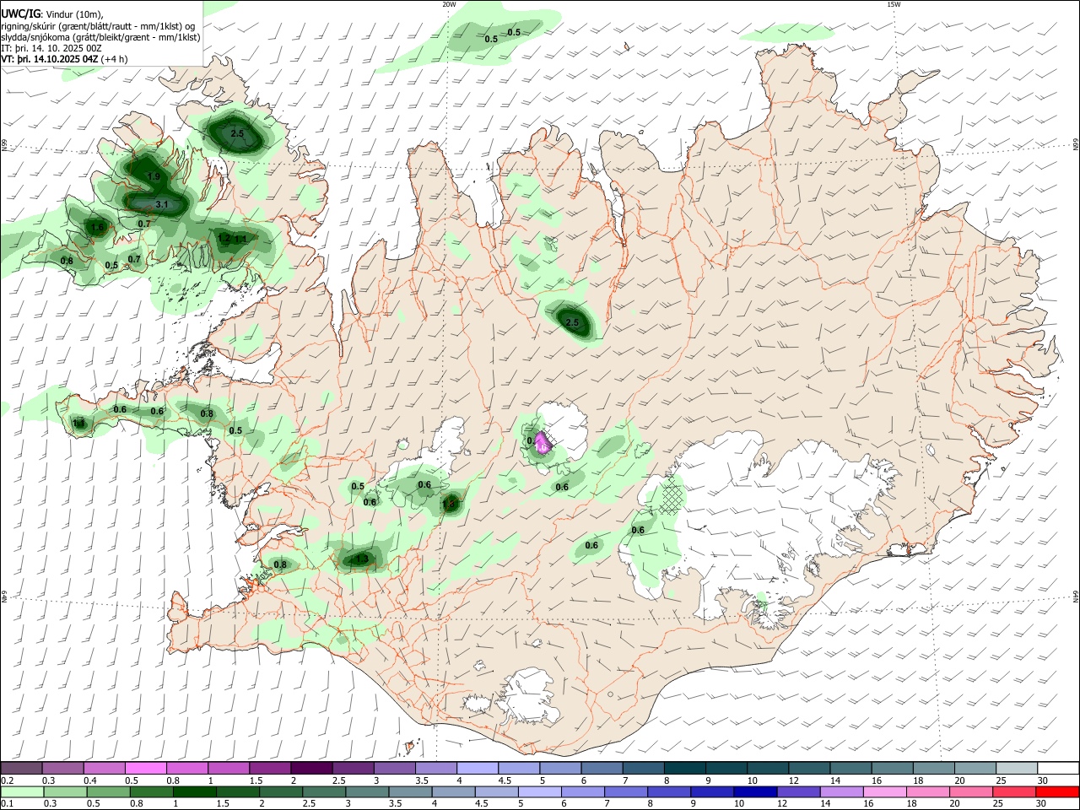Click the crosshatched patch on western Vatnajökull

[672, 494]
